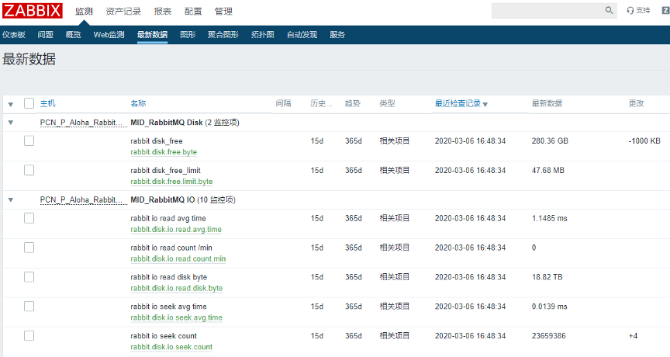Sort by 主机 column header
This screenshot has height=357, width=670.
[x=48, y=103]
